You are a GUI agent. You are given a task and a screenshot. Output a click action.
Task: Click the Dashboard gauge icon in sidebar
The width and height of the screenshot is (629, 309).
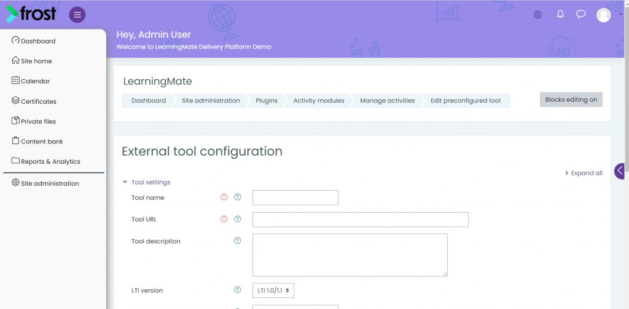click(x=15, y=40)
